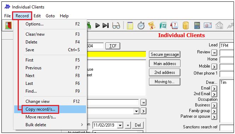Open the Edit menu
Viewport: 235px width, 134px height.
pyautogui.click(x=37, y=16)
